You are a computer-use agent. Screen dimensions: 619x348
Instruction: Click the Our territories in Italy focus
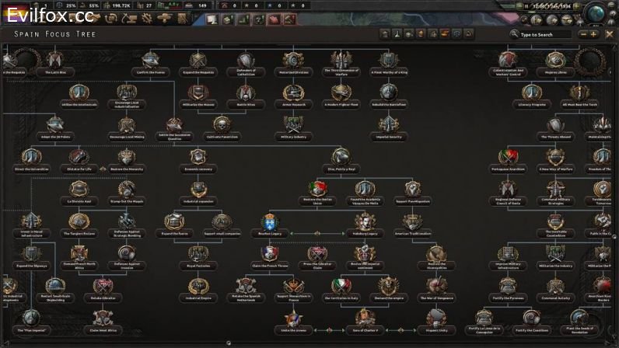pyautogui.click(x=341, y=287)
